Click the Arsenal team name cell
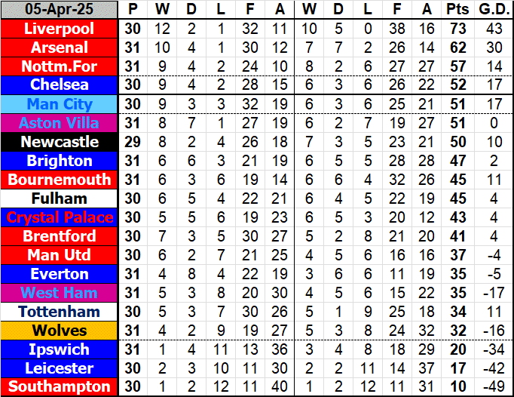This screenshot has height=397, width=514. point(59,48)
